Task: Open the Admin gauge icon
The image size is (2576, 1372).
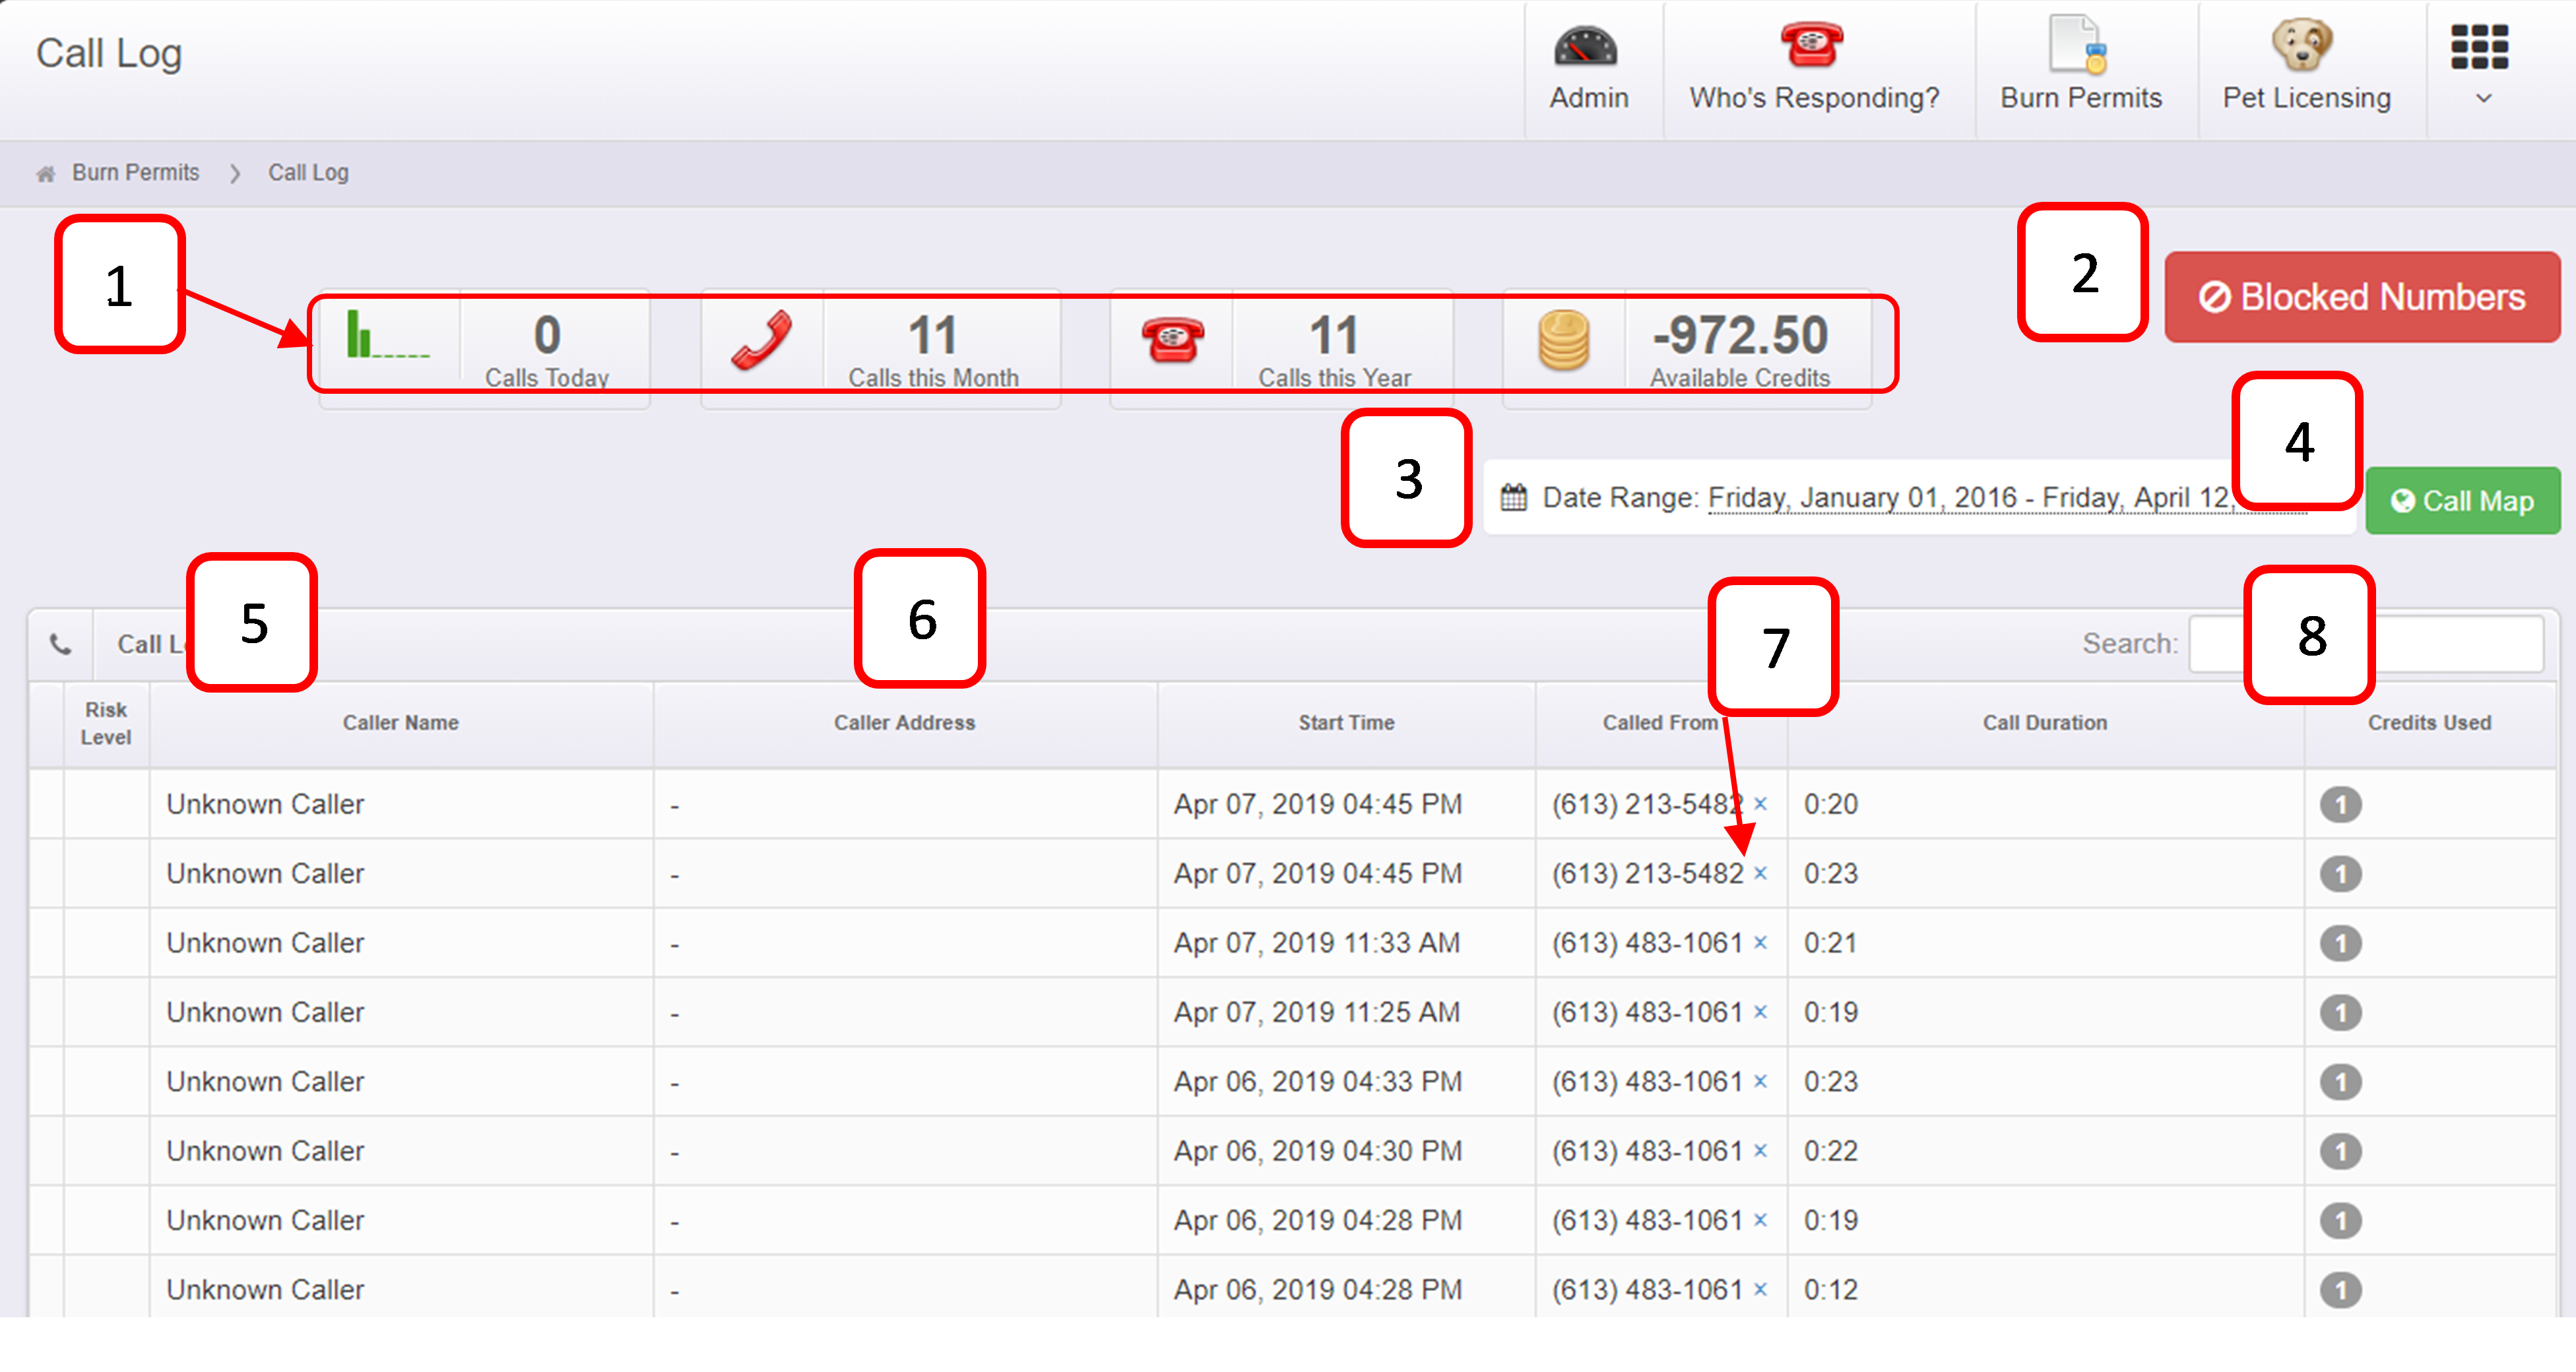Action: [1587, 46]
